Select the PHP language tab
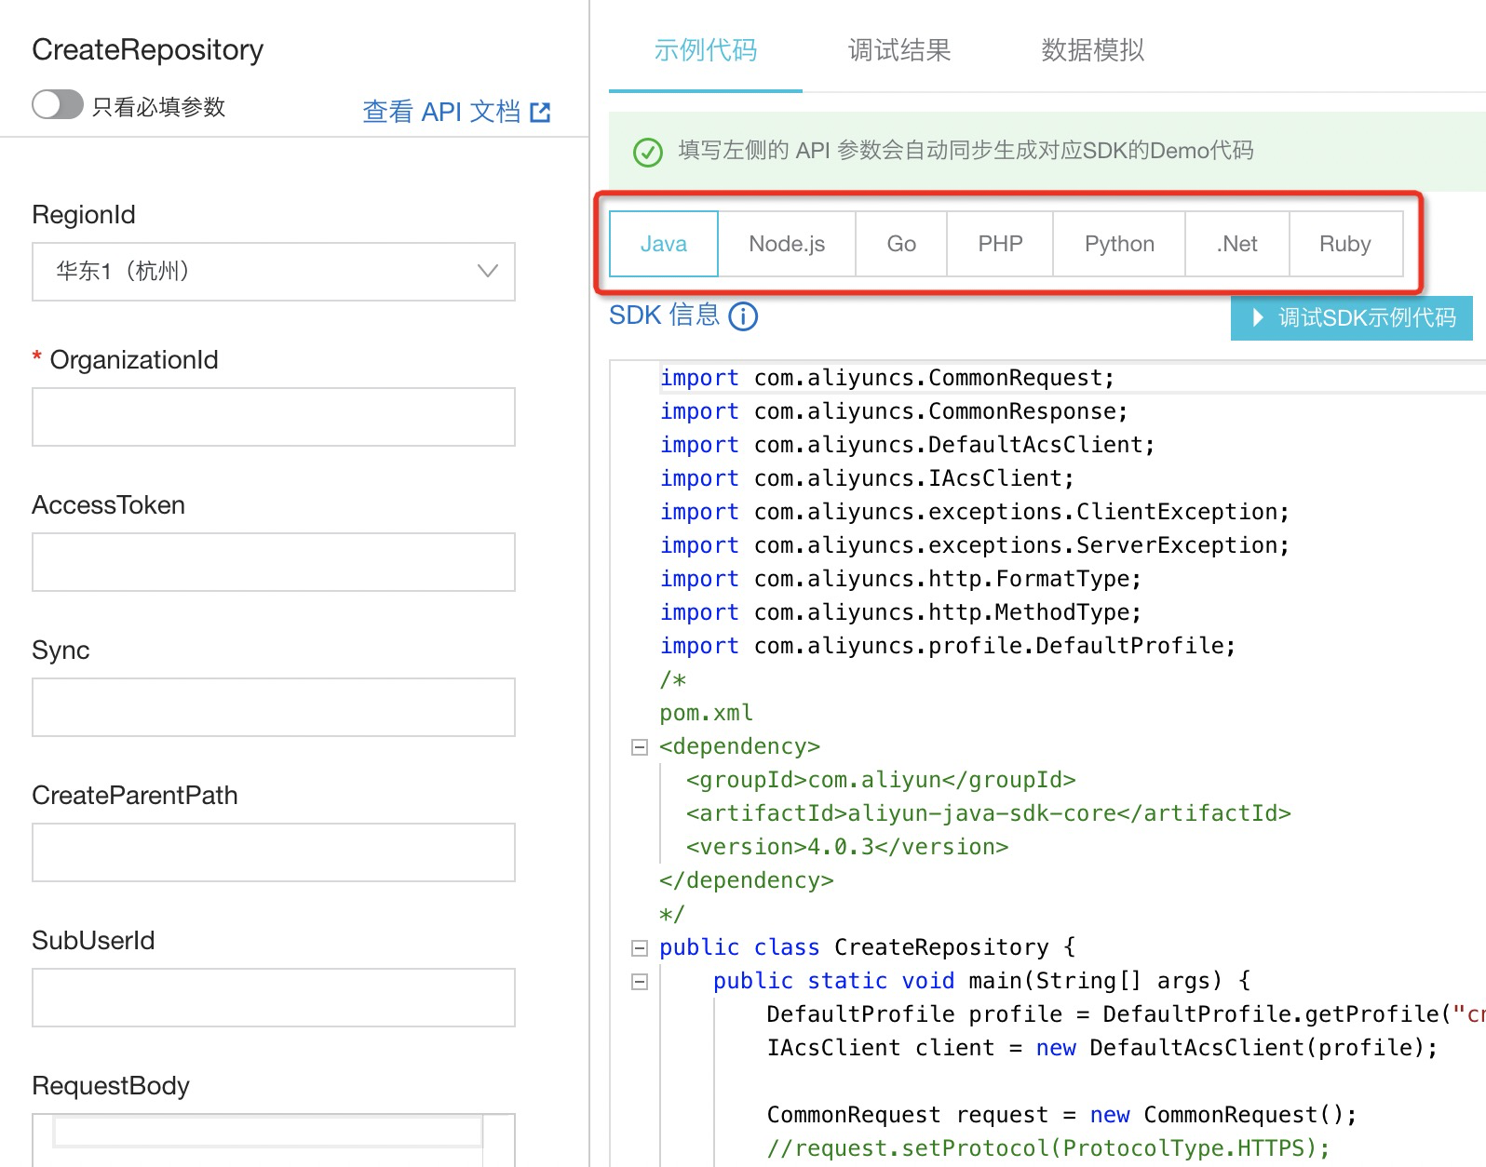1486x1167 pixels. click(1000, 244)
